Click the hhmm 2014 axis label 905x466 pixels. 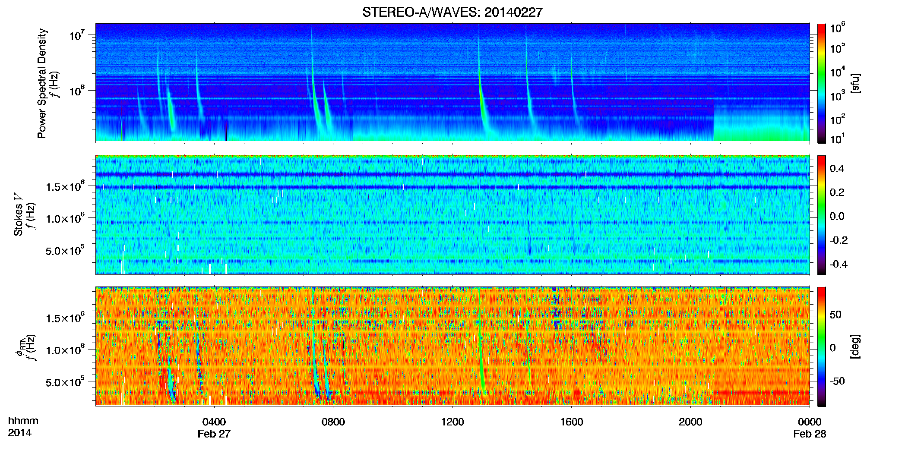(23, 427)
